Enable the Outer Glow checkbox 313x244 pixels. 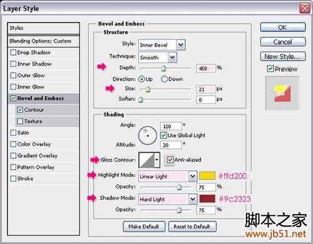pos(13,75)
